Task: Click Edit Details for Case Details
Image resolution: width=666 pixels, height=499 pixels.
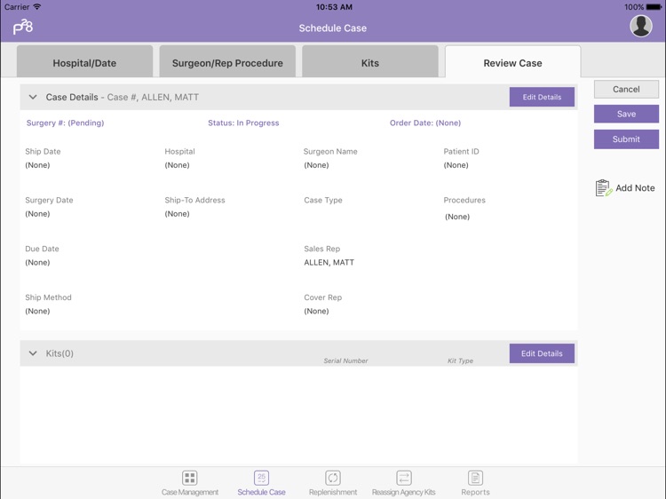Action: (x=542, y=97)
